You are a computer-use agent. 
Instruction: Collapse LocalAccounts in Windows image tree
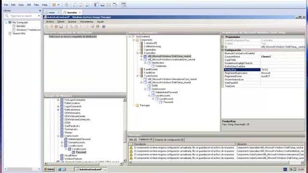click(x=62, y=146)
